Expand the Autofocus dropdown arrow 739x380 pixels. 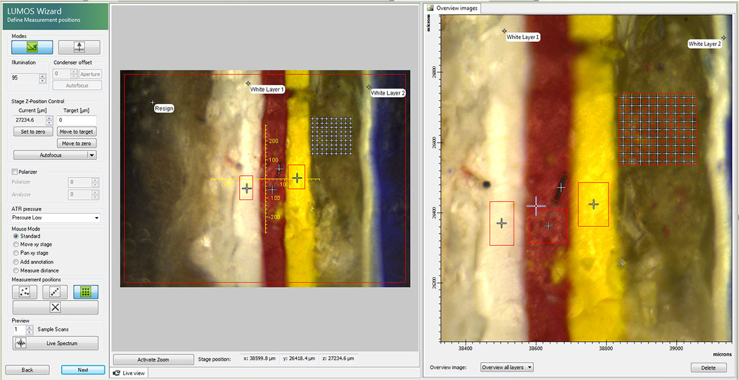click(x=92, y=155)
